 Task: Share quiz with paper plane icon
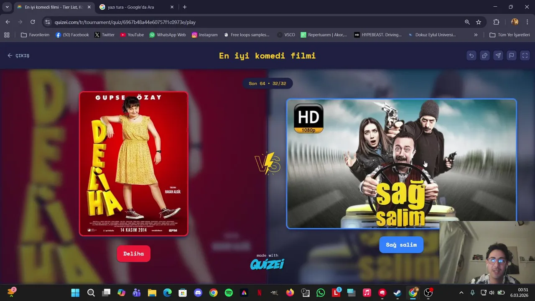tap(498, 56)
